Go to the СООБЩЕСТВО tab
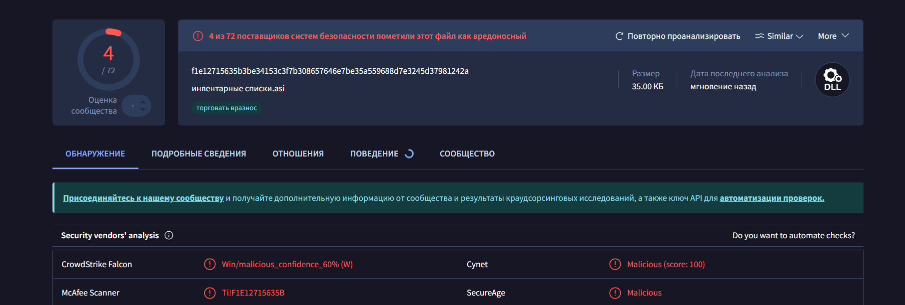 (x=467, y=153)
